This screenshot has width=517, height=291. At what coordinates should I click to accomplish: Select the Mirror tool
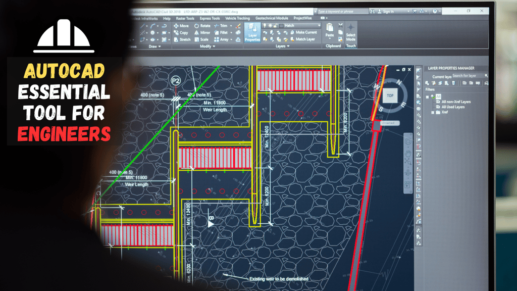click(x=202, y=33)
